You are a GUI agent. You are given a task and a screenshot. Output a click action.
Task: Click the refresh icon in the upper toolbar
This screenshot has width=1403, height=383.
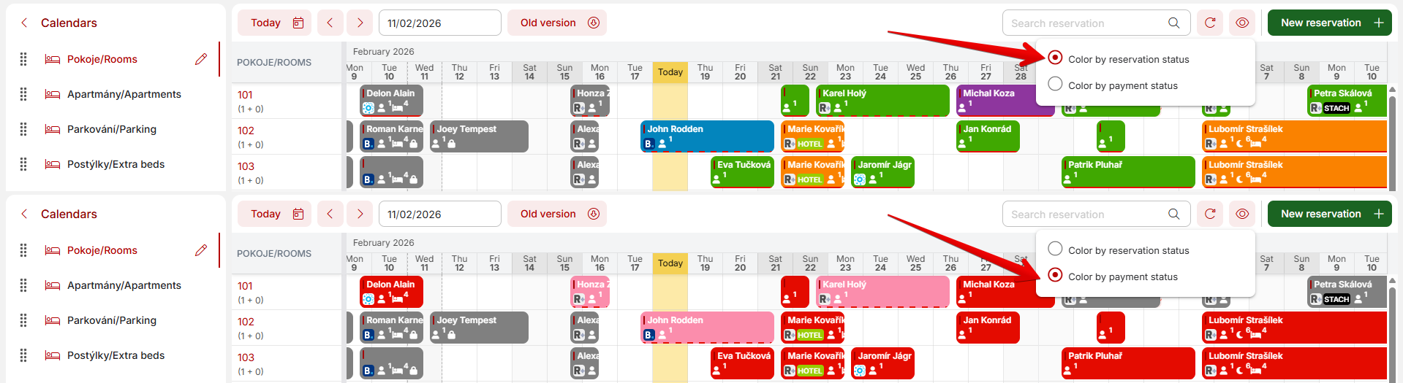click(1210, 23)
